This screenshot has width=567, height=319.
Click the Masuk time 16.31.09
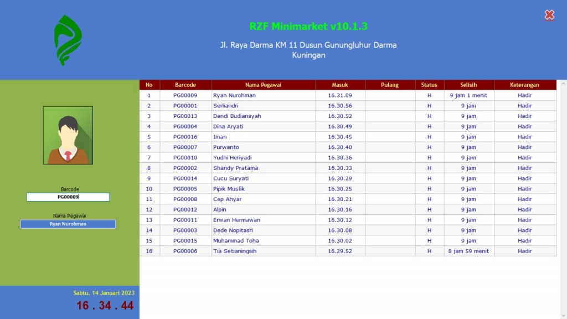pos(340,95)
